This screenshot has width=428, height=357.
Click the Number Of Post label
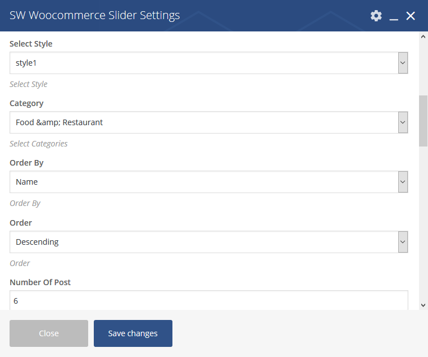click(40, 282)
